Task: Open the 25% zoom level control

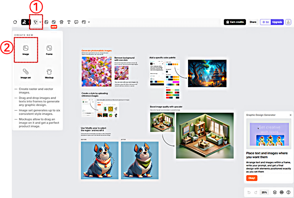Action: [264, 192]
